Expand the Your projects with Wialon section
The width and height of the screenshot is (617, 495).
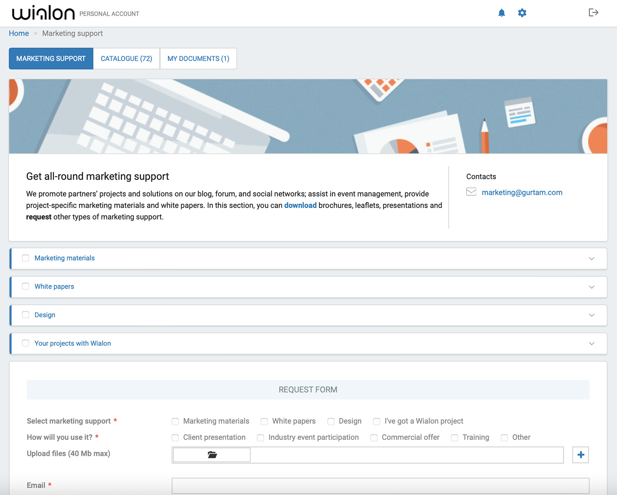[591, 343]
